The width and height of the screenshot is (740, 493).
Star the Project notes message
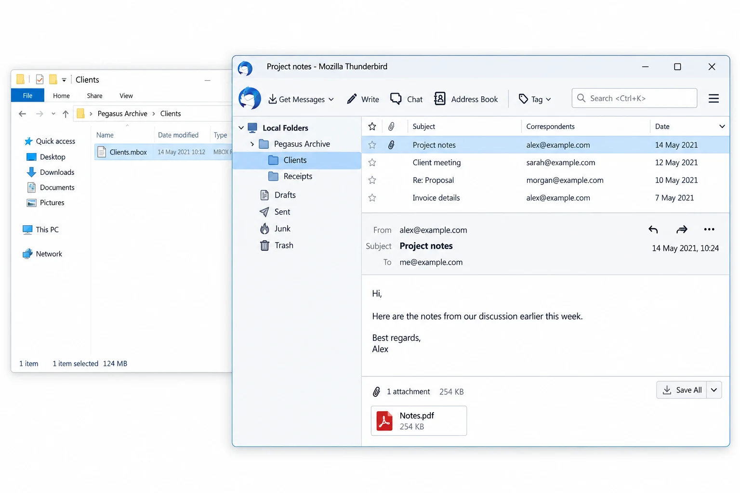[x=372, y=145]
